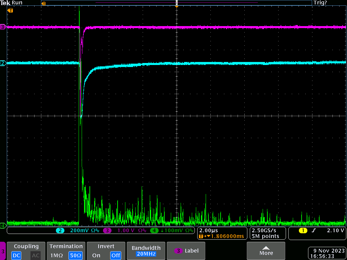Click the channel 4 ground marker
This screenshot has height=260, width=347.
coord(3,225)
